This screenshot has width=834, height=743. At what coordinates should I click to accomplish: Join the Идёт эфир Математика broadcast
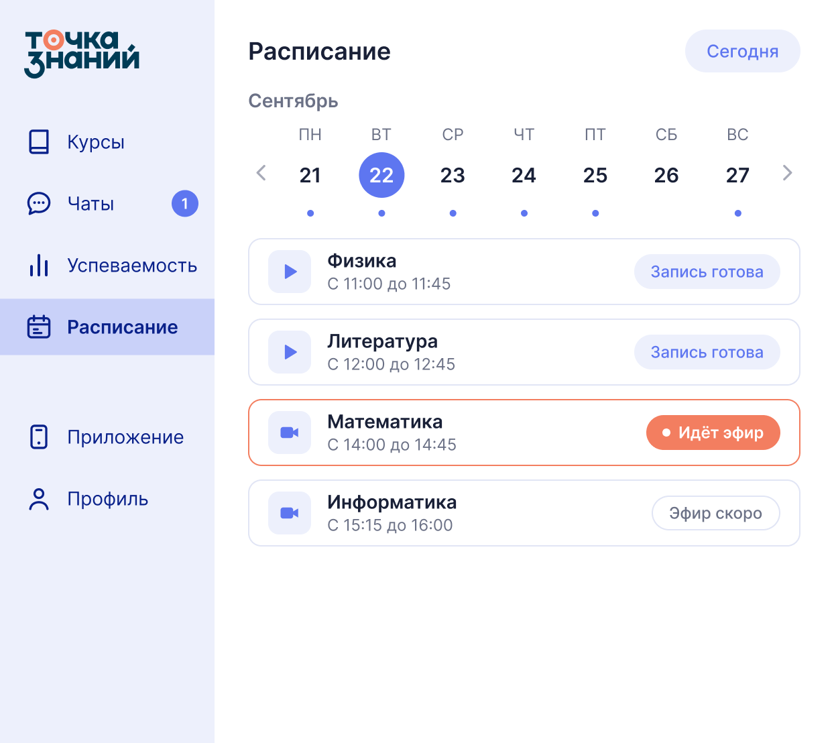713,433
